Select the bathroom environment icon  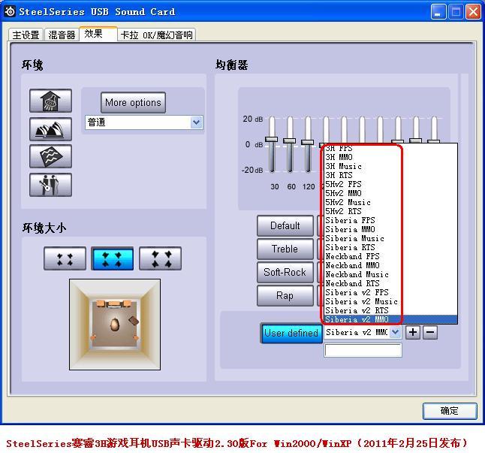(51, 101)
